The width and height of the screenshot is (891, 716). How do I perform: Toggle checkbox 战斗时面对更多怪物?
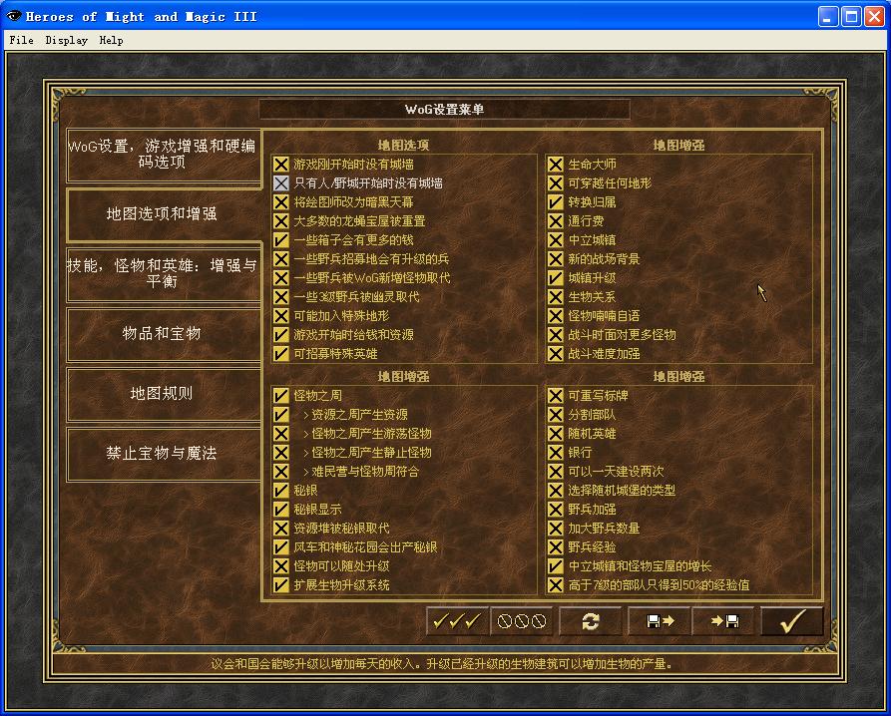[555, 335]
